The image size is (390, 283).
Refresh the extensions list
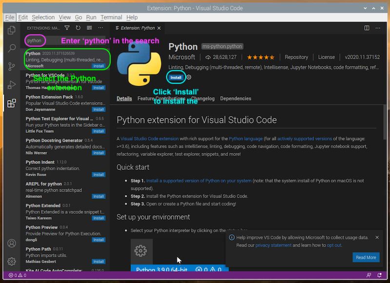[x=78, y=28]
